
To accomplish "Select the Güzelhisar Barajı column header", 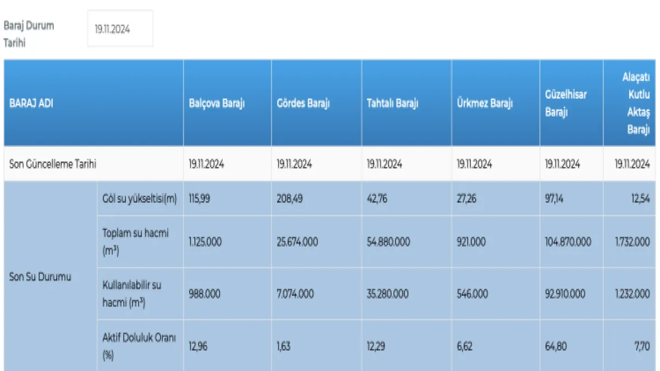I will [x=565, y=103].
